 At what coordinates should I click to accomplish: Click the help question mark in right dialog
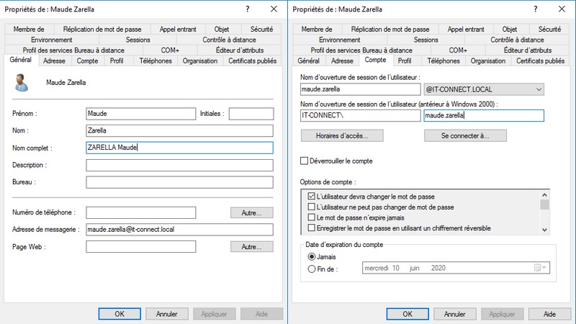536,9
